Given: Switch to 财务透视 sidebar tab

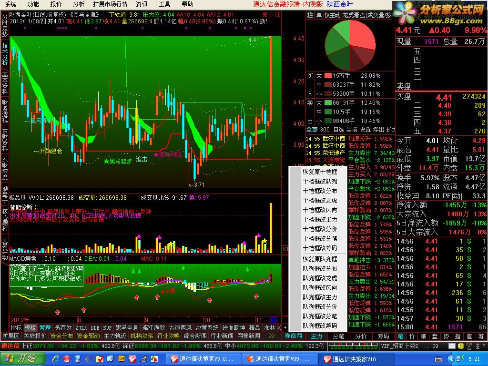Looking at the screenshot, I should (5, 111).
